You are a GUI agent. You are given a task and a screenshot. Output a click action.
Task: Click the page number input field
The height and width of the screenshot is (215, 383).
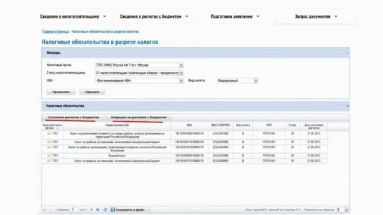coord(74,210)
